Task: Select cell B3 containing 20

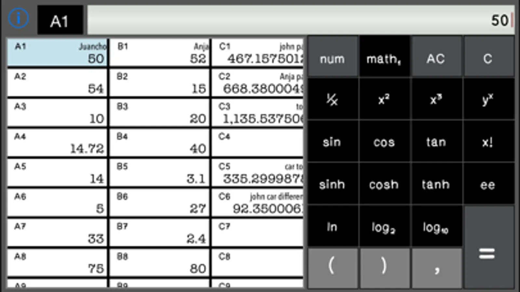Action: pyautogui.click(x=159, y=113)
